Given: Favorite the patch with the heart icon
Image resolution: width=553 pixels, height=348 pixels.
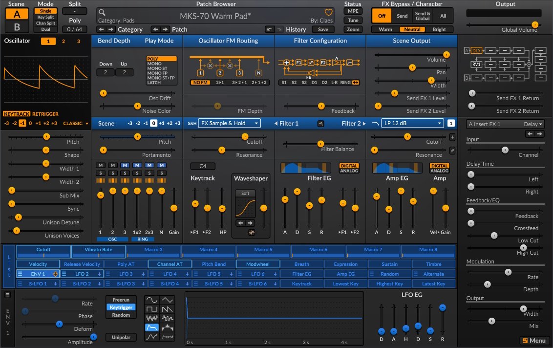Looking at the screenshot, I should [x=329, y=13].
